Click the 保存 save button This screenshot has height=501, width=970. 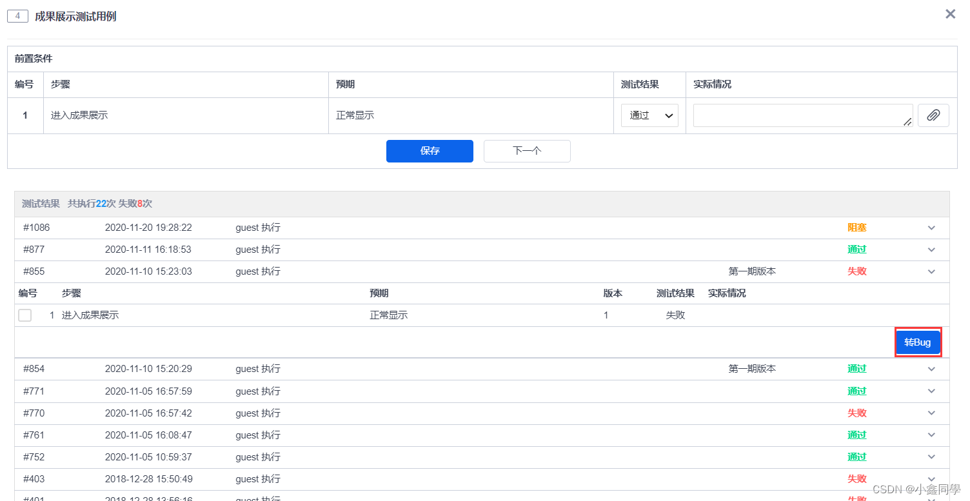(430, 151)
